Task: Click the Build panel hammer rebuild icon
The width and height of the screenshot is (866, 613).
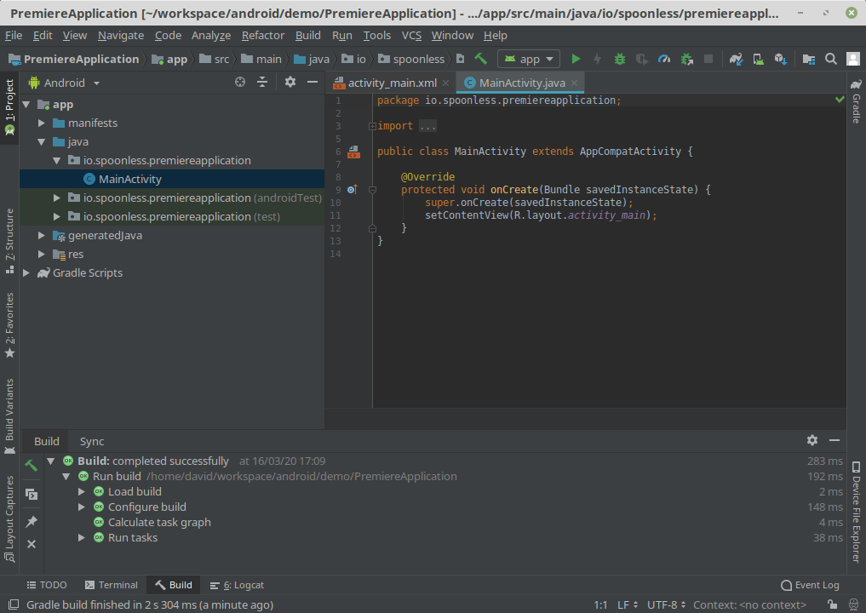Action: click(x=32, y=466)
